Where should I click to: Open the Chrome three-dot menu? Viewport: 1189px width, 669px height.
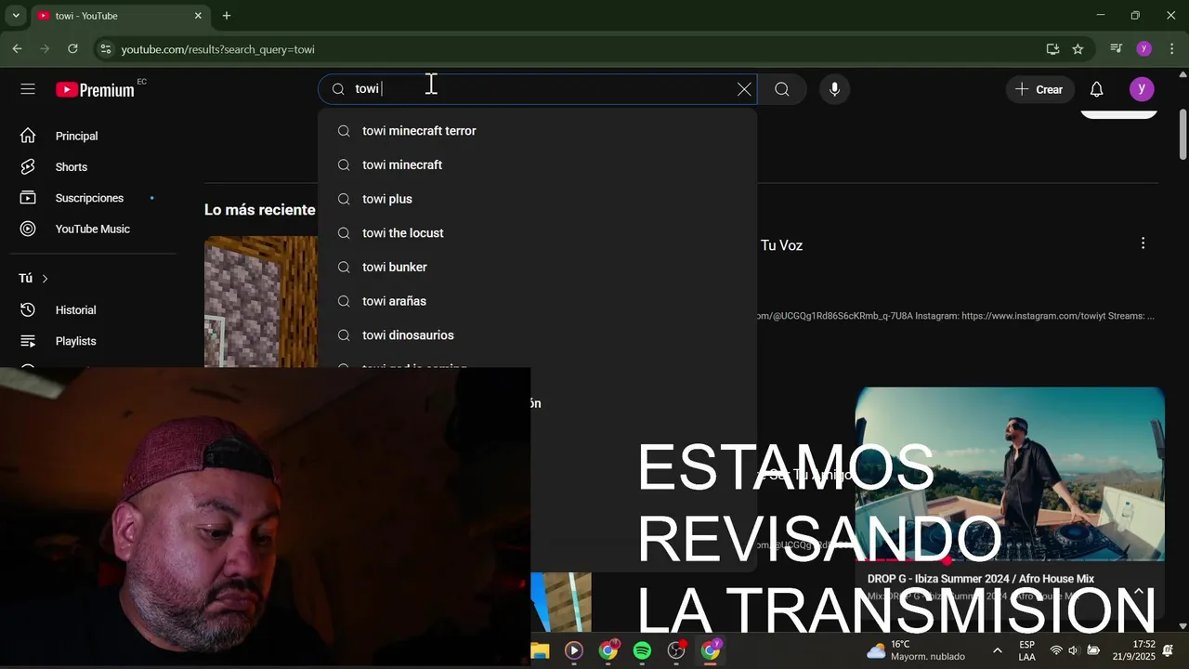click(x=1172, y=49)
